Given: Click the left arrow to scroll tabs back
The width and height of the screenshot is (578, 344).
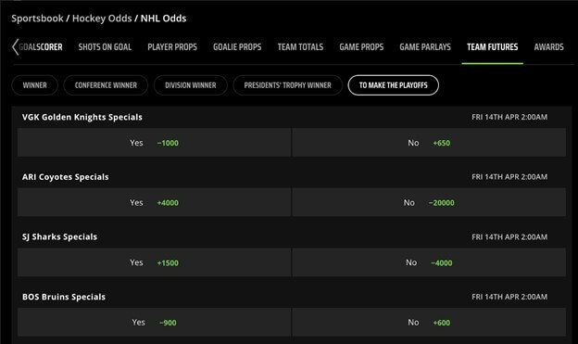Looking at the screenshot, I should (x=15, y=47).
